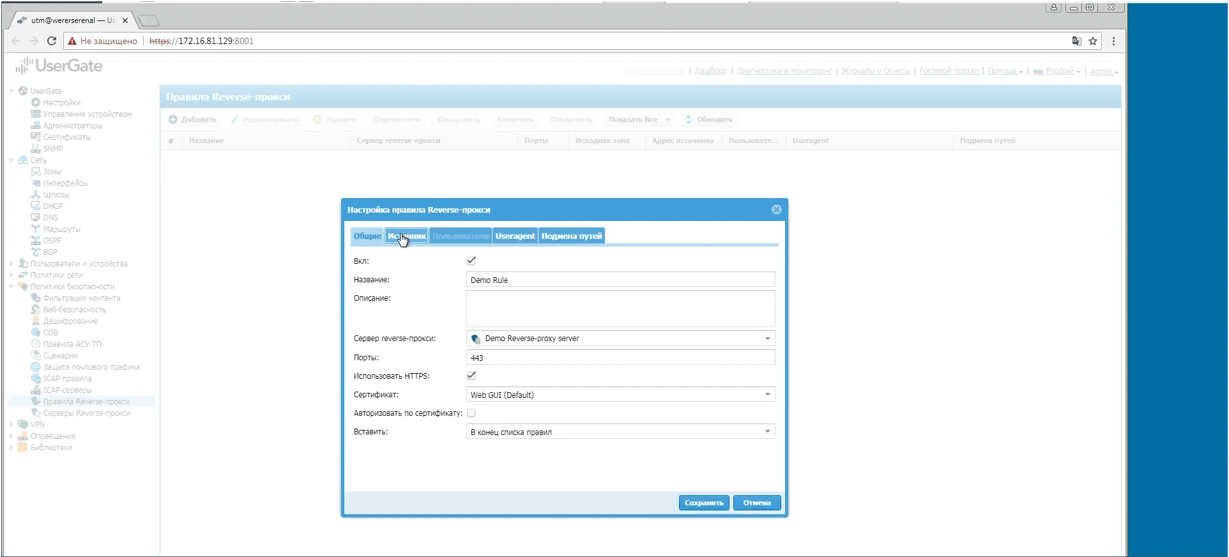Close the Reverse-прокси rule dialog
1229x557 pixels.
pos(777,210)
